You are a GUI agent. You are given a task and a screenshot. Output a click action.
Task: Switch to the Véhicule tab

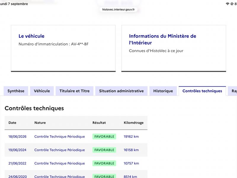point(42,91)
